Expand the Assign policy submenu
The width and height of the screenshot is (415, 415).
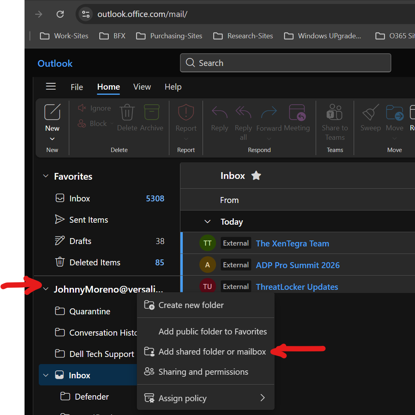pos(205,398)
